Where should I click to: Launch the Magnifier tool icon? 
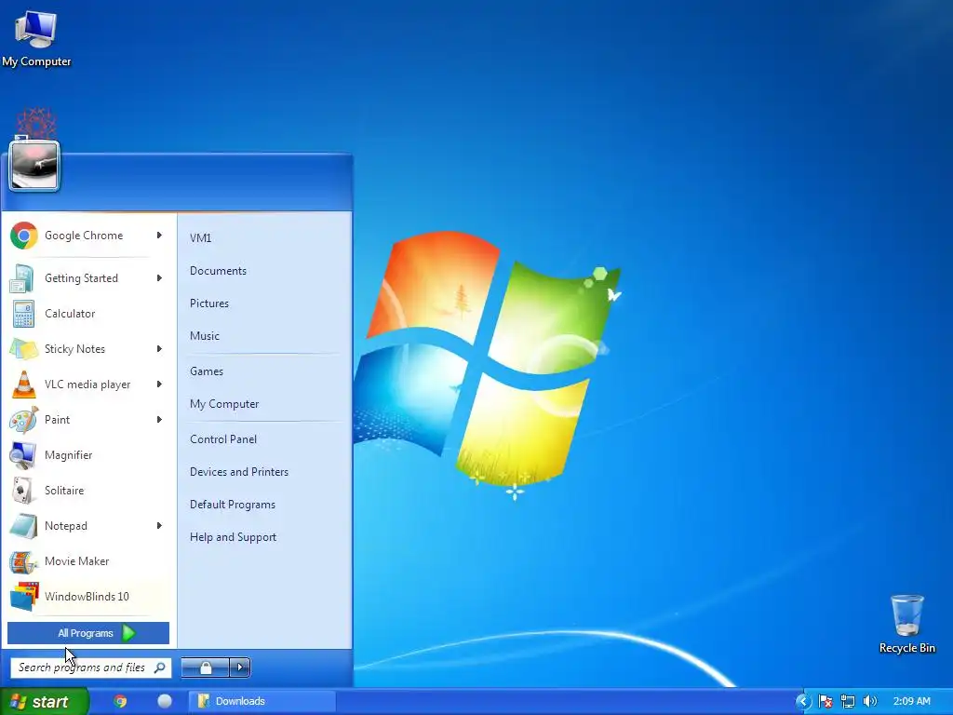point(23,455)
